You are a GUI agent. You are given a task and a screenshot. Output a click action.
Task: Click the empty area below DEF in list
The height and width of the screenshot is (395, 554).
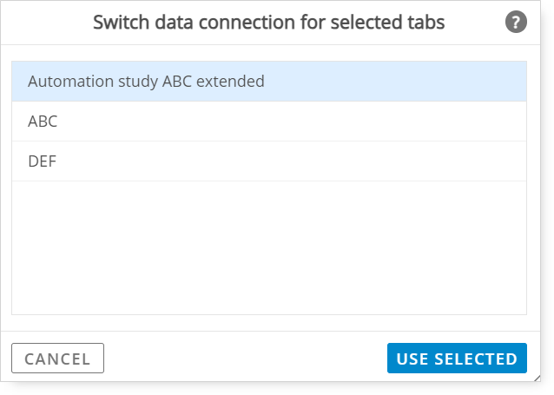269,247
